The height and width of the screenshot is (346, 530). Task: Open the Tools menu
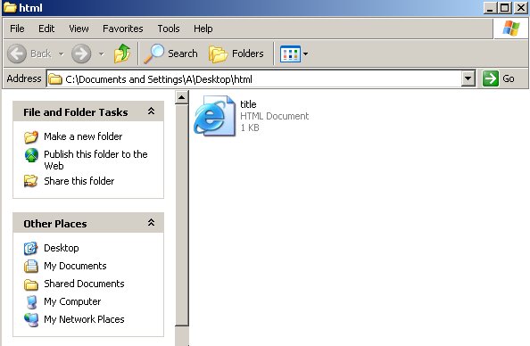coord(169,29)
